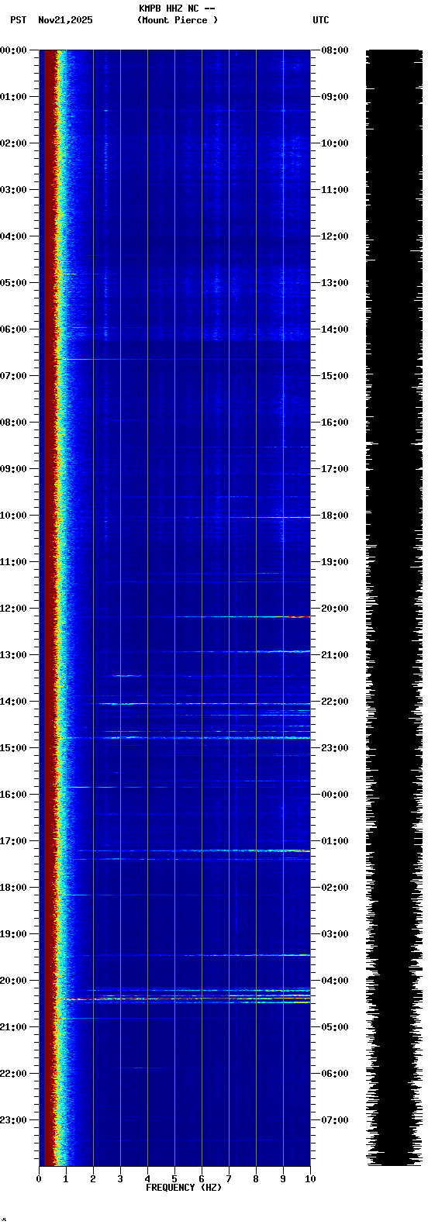Click the 23:00 PST time label
Screen dimensions: 428x1228
click(x=13, y=1120)
